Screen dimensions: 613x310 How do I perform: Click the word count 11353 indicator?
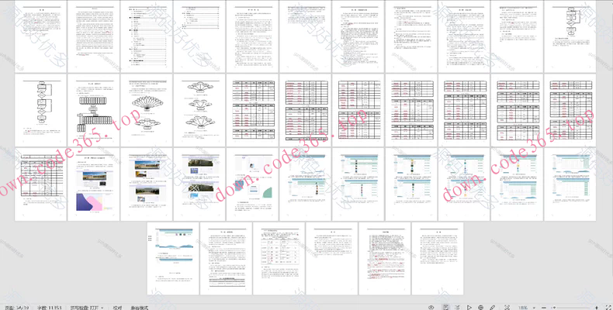(49, 308)
